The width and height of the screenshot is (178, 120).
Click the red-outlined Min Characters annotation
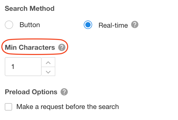pyautogui.click(x=35, y=48)
